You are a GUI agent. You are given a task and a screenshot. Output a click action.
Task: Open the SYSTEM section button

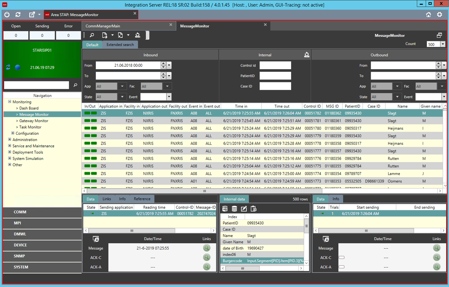pos(42,267)
